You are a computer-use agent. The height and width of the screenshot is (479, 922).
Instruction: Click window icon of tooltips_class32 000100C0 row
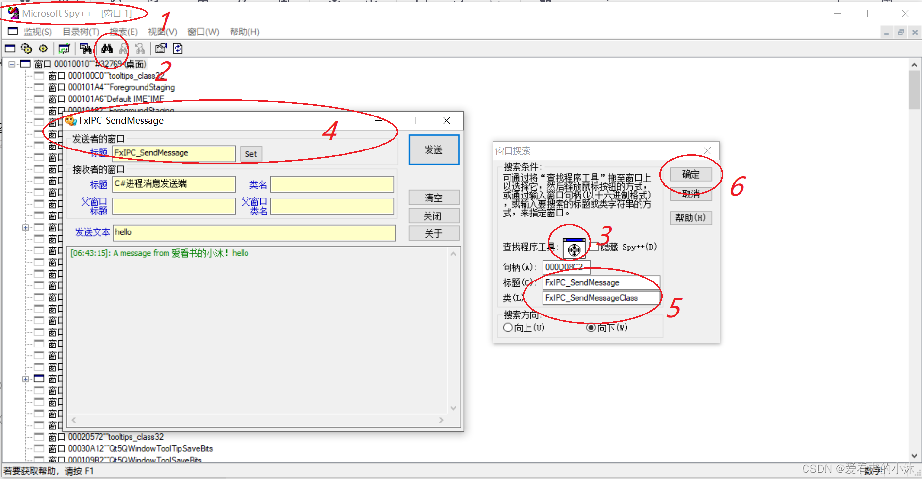tap(39, 76)
